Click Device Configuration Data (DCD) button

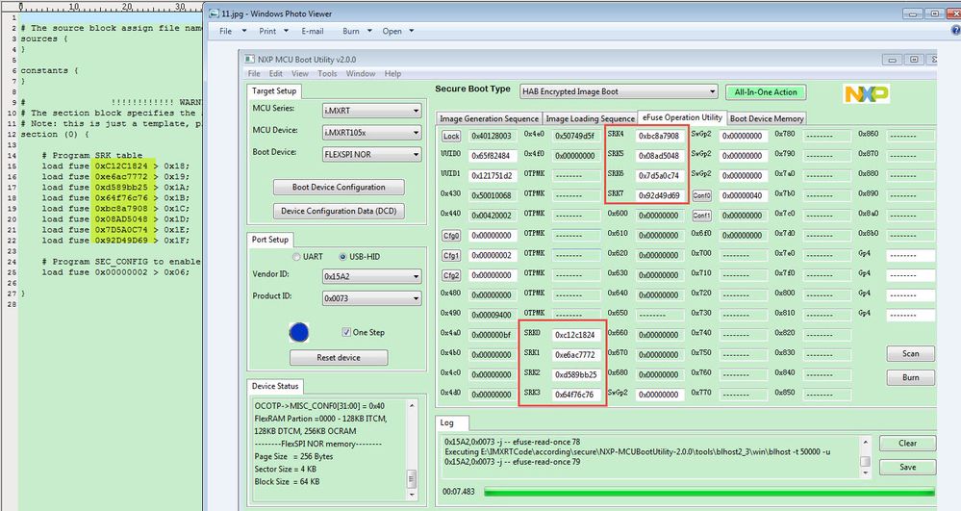click(339, 211)
